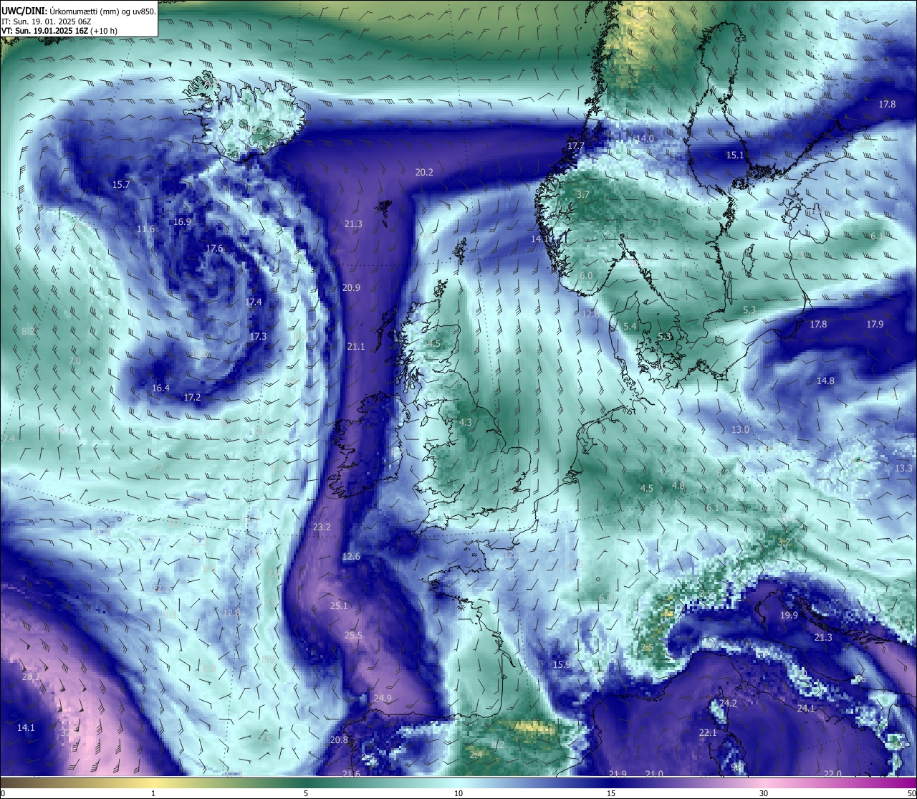Click the 23.2 value south of Ireland
Screen dimensions: 917x799
322,527
